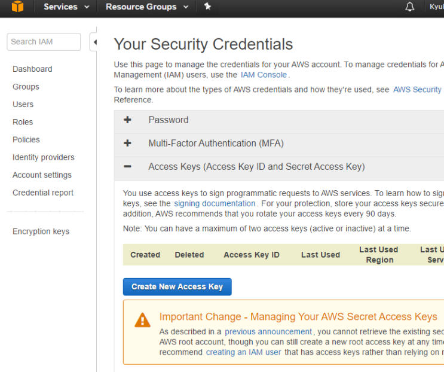This screenshot has height=372, width=444.
Task: Select Policies in the sidebar
Action: pyautogui.click(x=26, y=139)
